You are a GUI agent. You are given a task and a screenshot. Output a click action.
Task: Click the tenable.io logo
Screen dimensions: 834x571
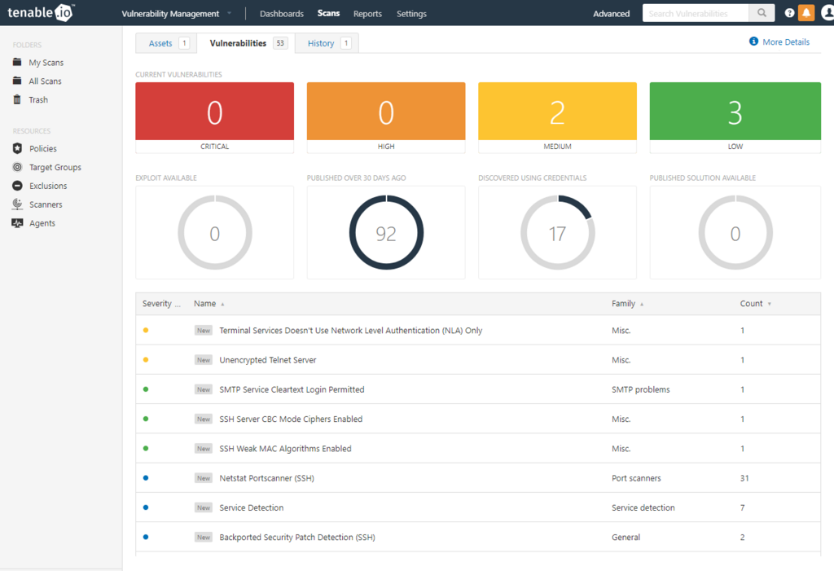41,12
